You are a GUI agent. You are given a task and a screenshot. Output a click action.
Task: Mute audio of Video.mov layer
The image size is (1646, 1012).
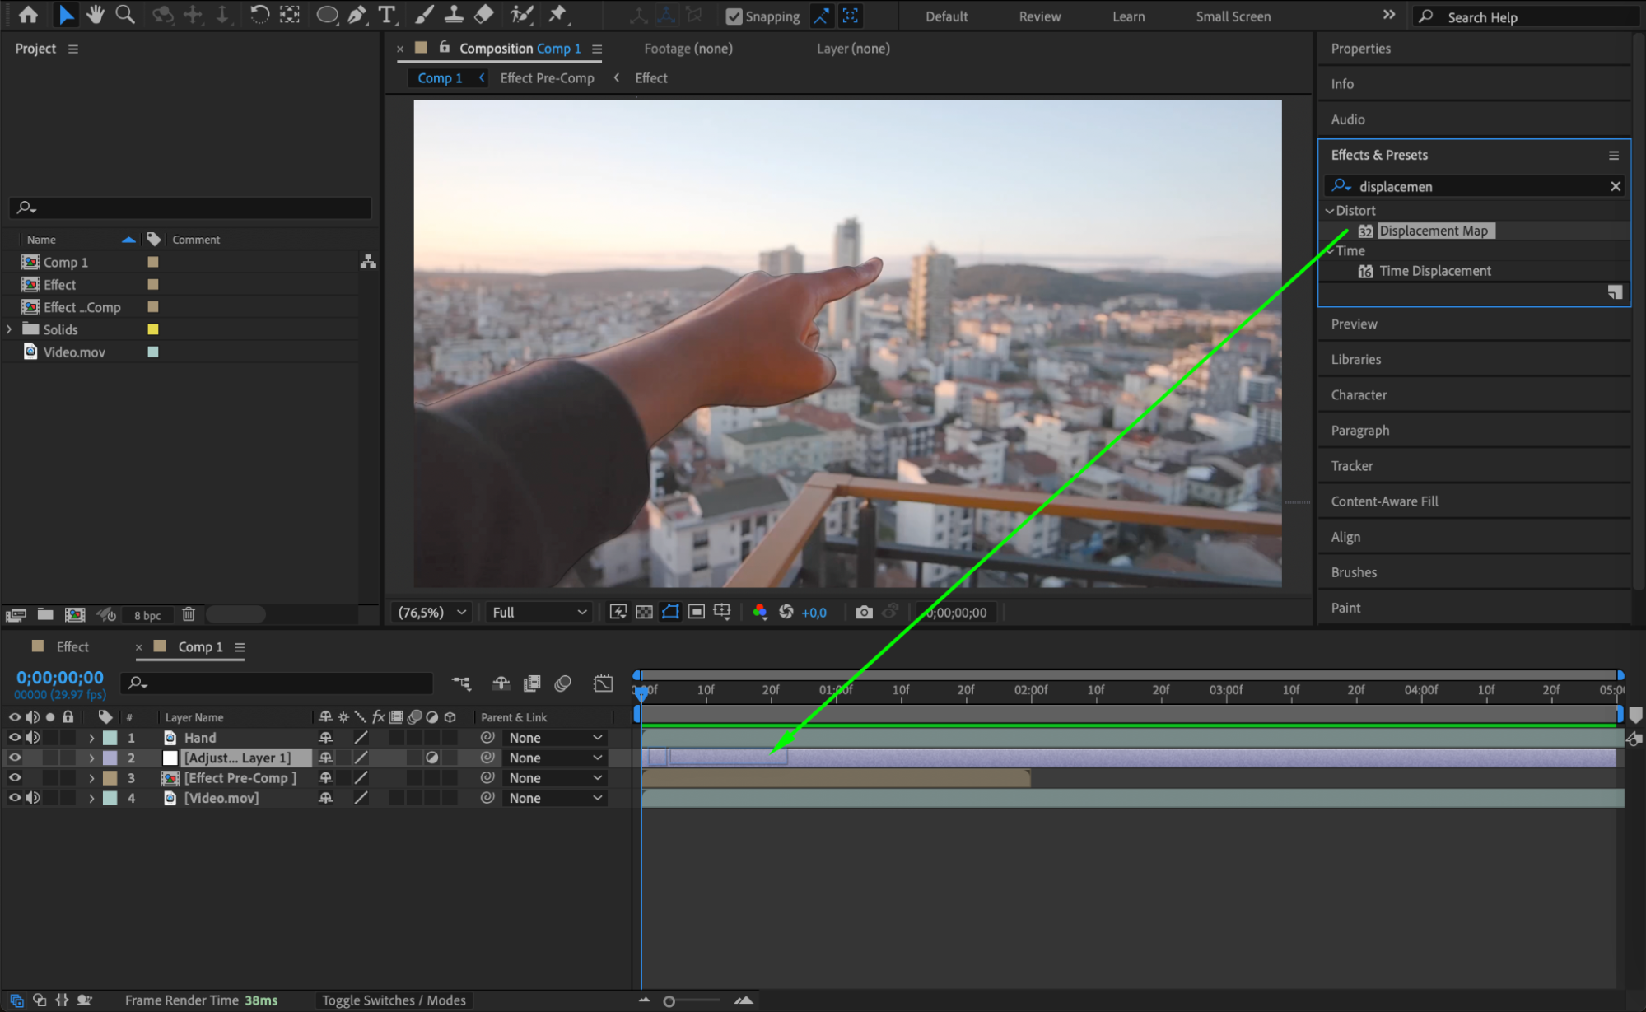pos(33,798)
